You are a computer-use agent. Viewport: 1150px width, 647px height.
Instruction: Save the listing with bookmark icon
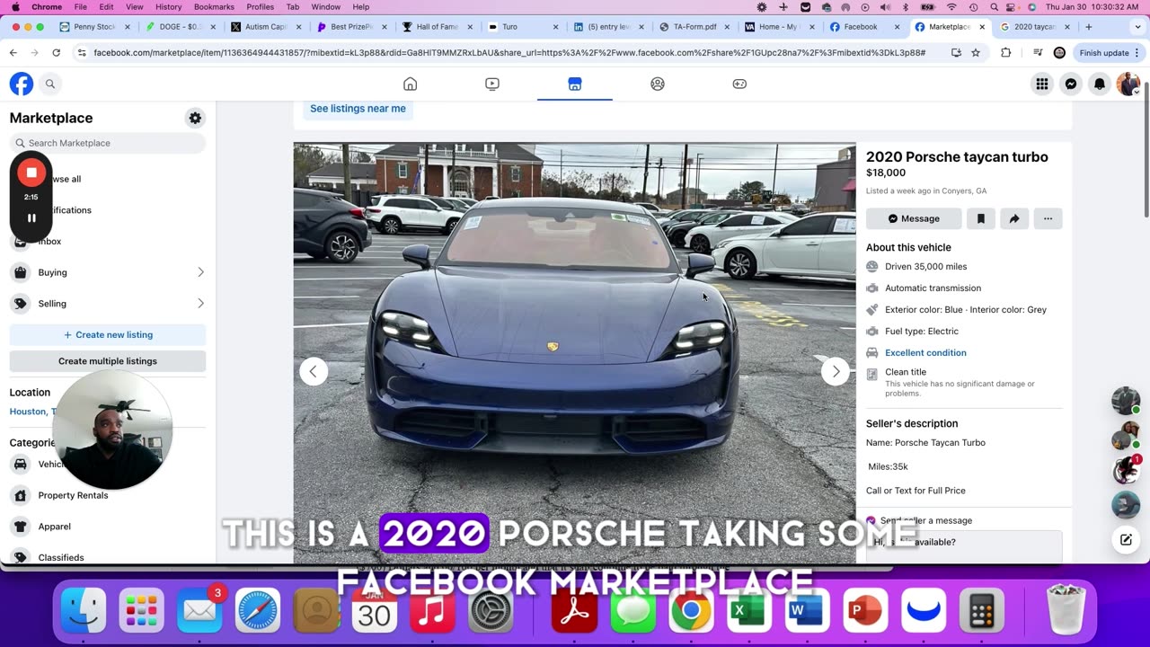click(980, 218)
